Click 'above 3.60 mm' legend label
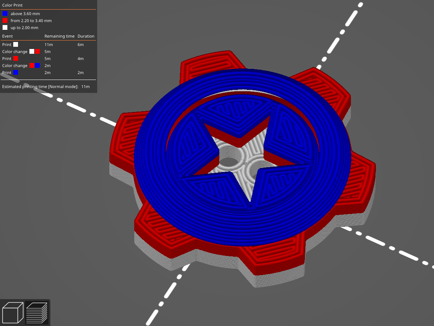Image resolution: width=434 pixels, height=326 pixels. 25,14
